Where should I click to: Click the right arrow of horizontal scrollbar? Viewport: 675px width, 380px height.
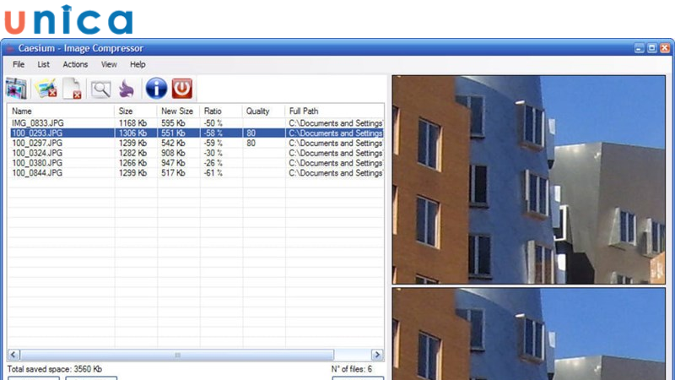(377, 355)
